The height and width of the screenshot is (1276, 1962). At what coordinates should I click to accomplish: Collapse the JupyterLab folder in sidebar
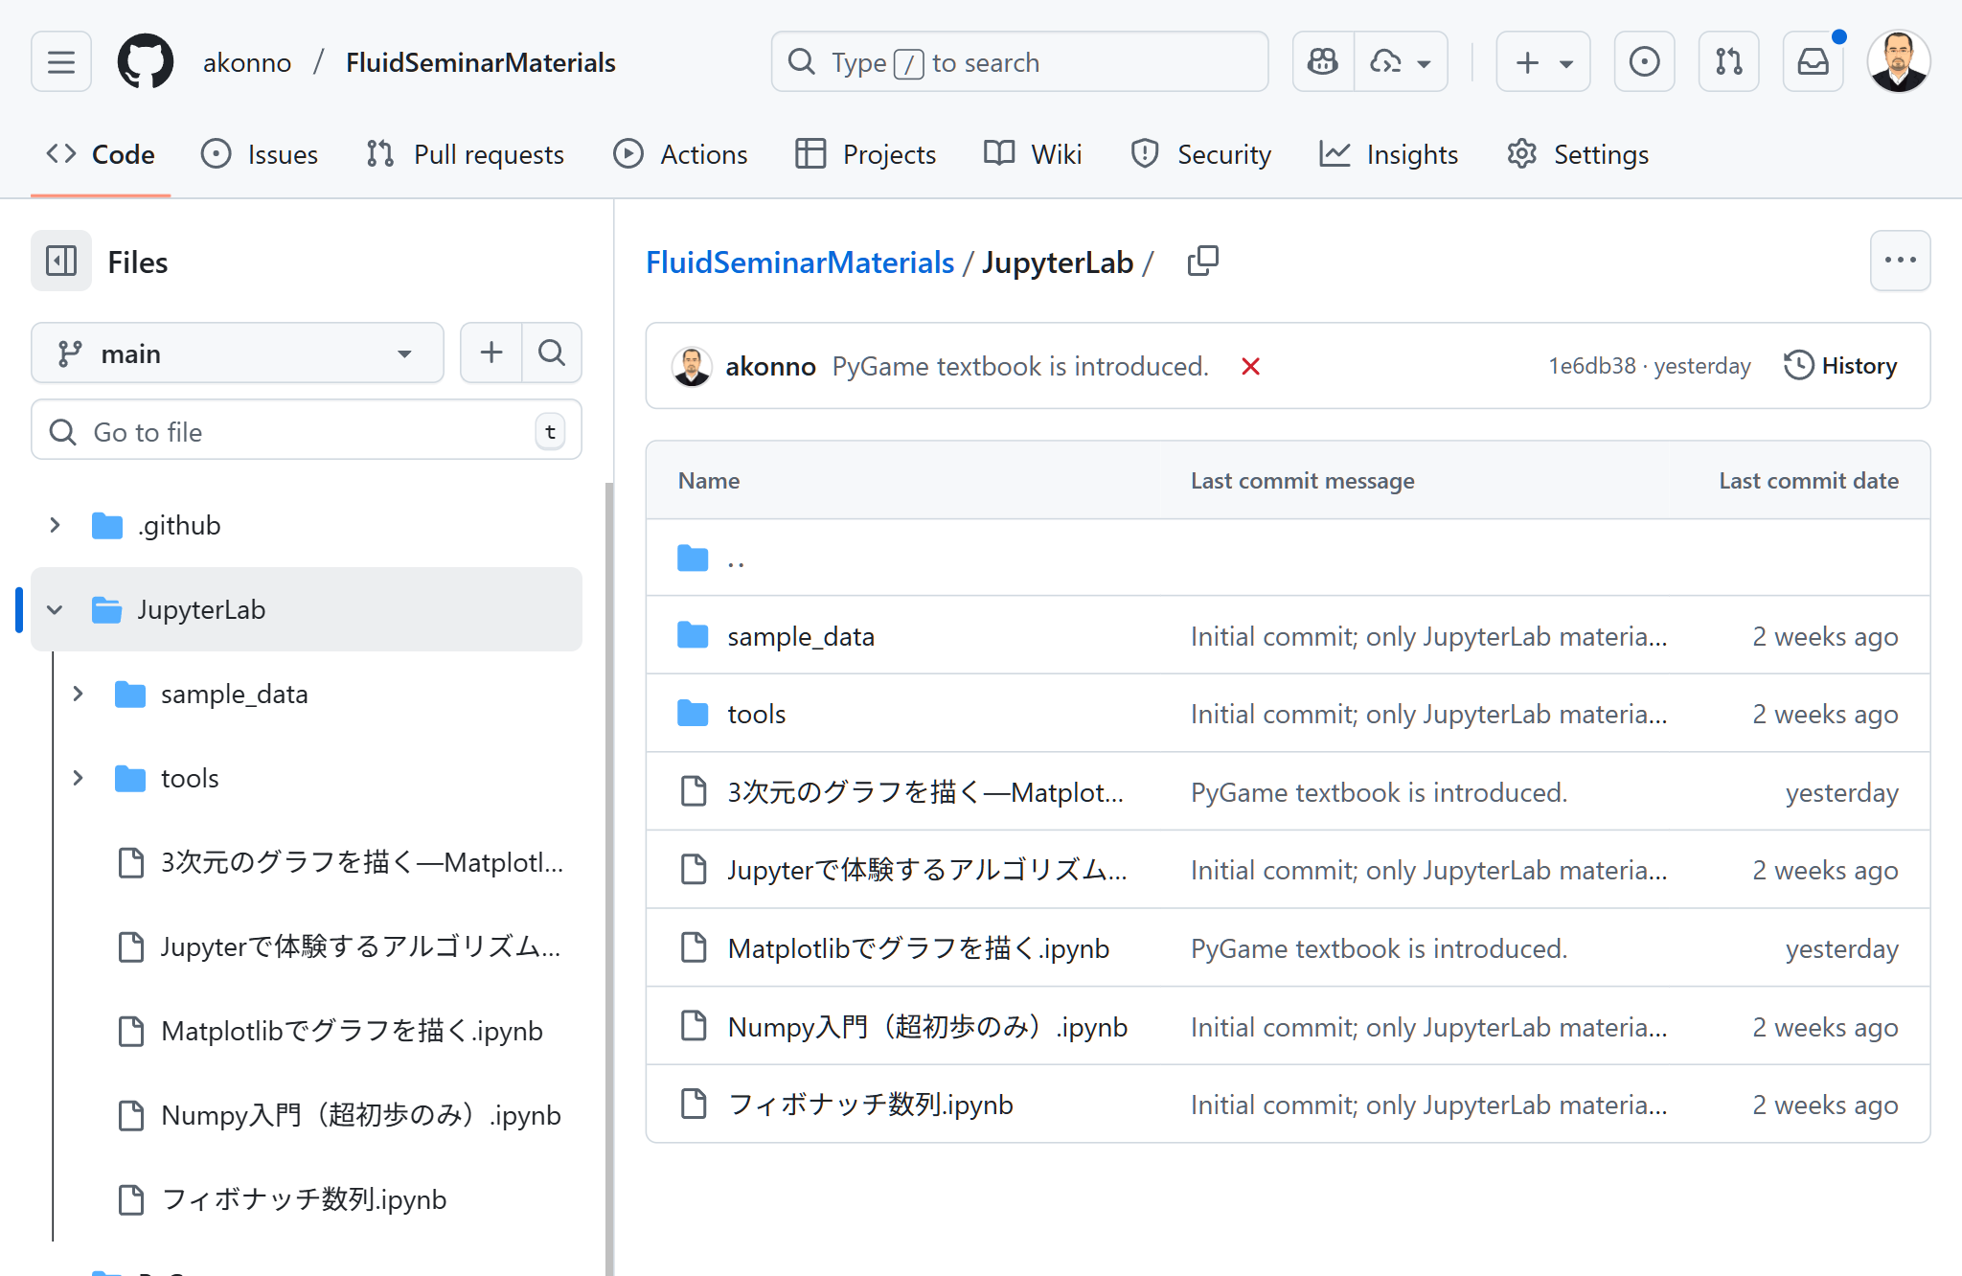pyautogui.click(x=55, y=609)
